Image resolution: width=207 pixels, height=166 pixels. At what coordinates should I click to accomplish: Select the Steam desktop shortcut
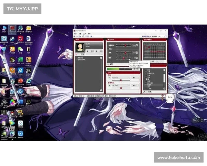coord(12,40)
